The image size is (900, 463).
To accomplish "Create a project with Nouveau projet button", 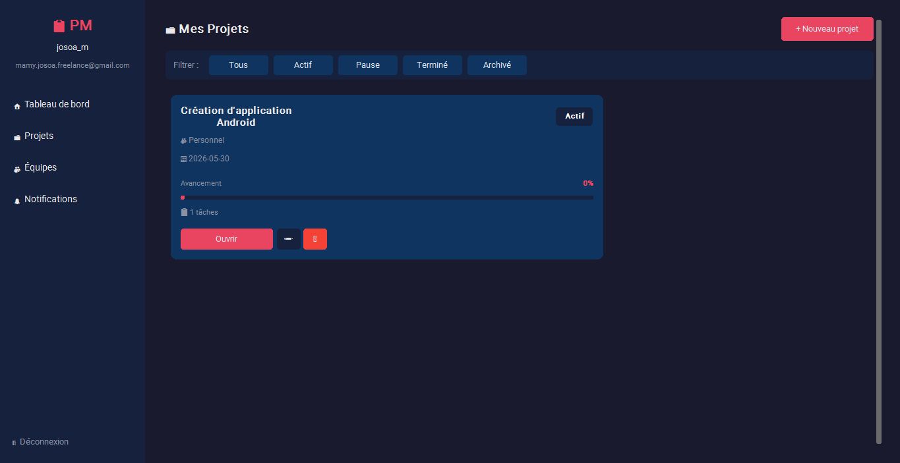I will 827,29.
